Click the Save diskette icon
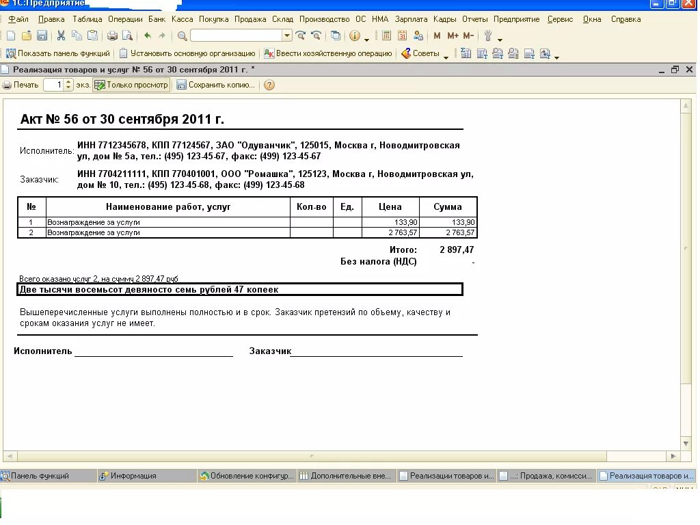 [42, 36]
